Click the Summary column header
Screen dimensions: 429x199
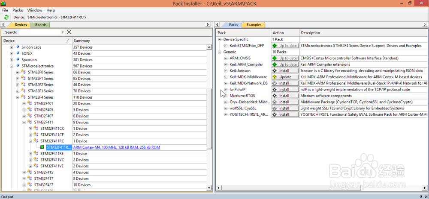139,41
